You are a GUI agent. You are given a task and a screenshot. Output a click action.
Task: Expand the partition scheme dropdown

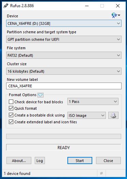coord(64,39)
